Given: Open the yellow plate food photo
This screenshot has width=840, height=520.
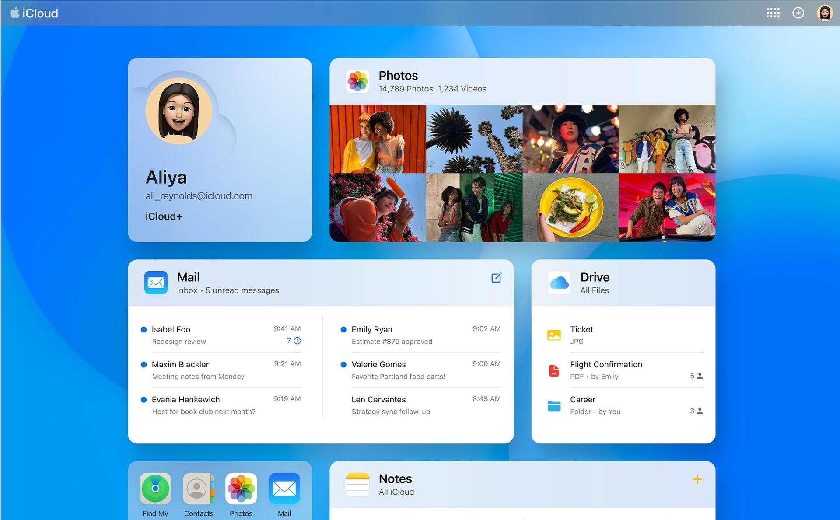Looking at the screenshot, I should coord(571,207).
